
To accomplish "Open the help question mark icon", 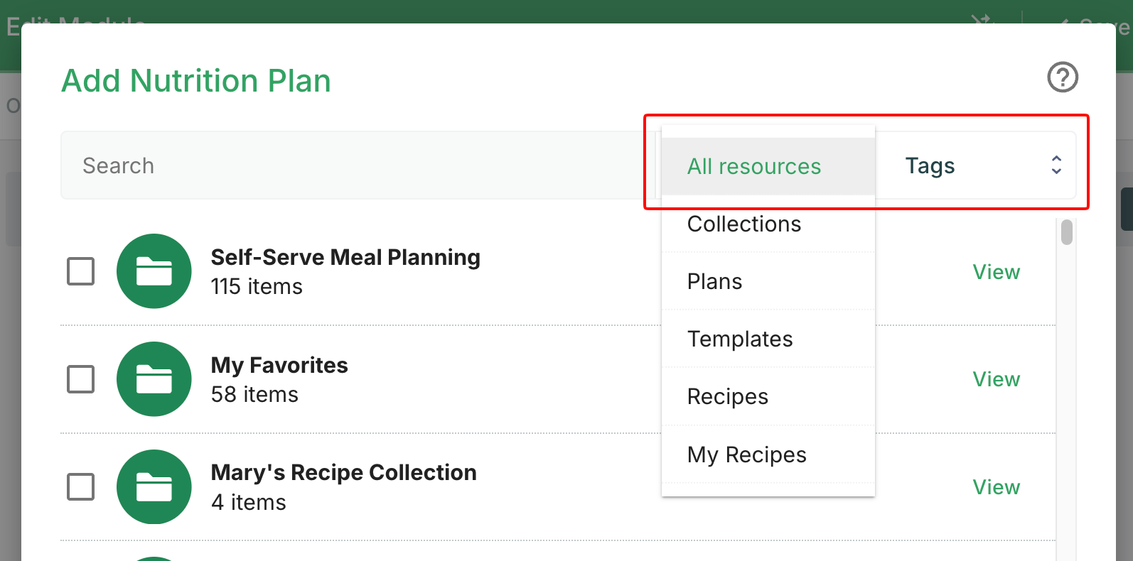I will (1063, 77).
